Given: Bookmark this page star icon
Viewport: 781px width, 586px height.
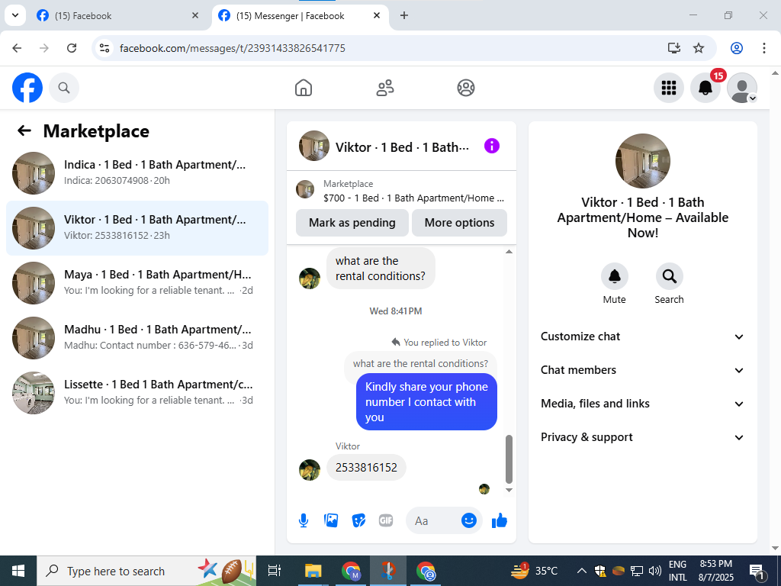Looking at the screenshot, I should [x=699, y=48].
